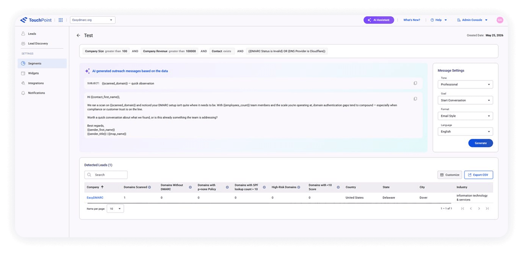Click the info icon beside High-Risk Domains

[299, 187]
